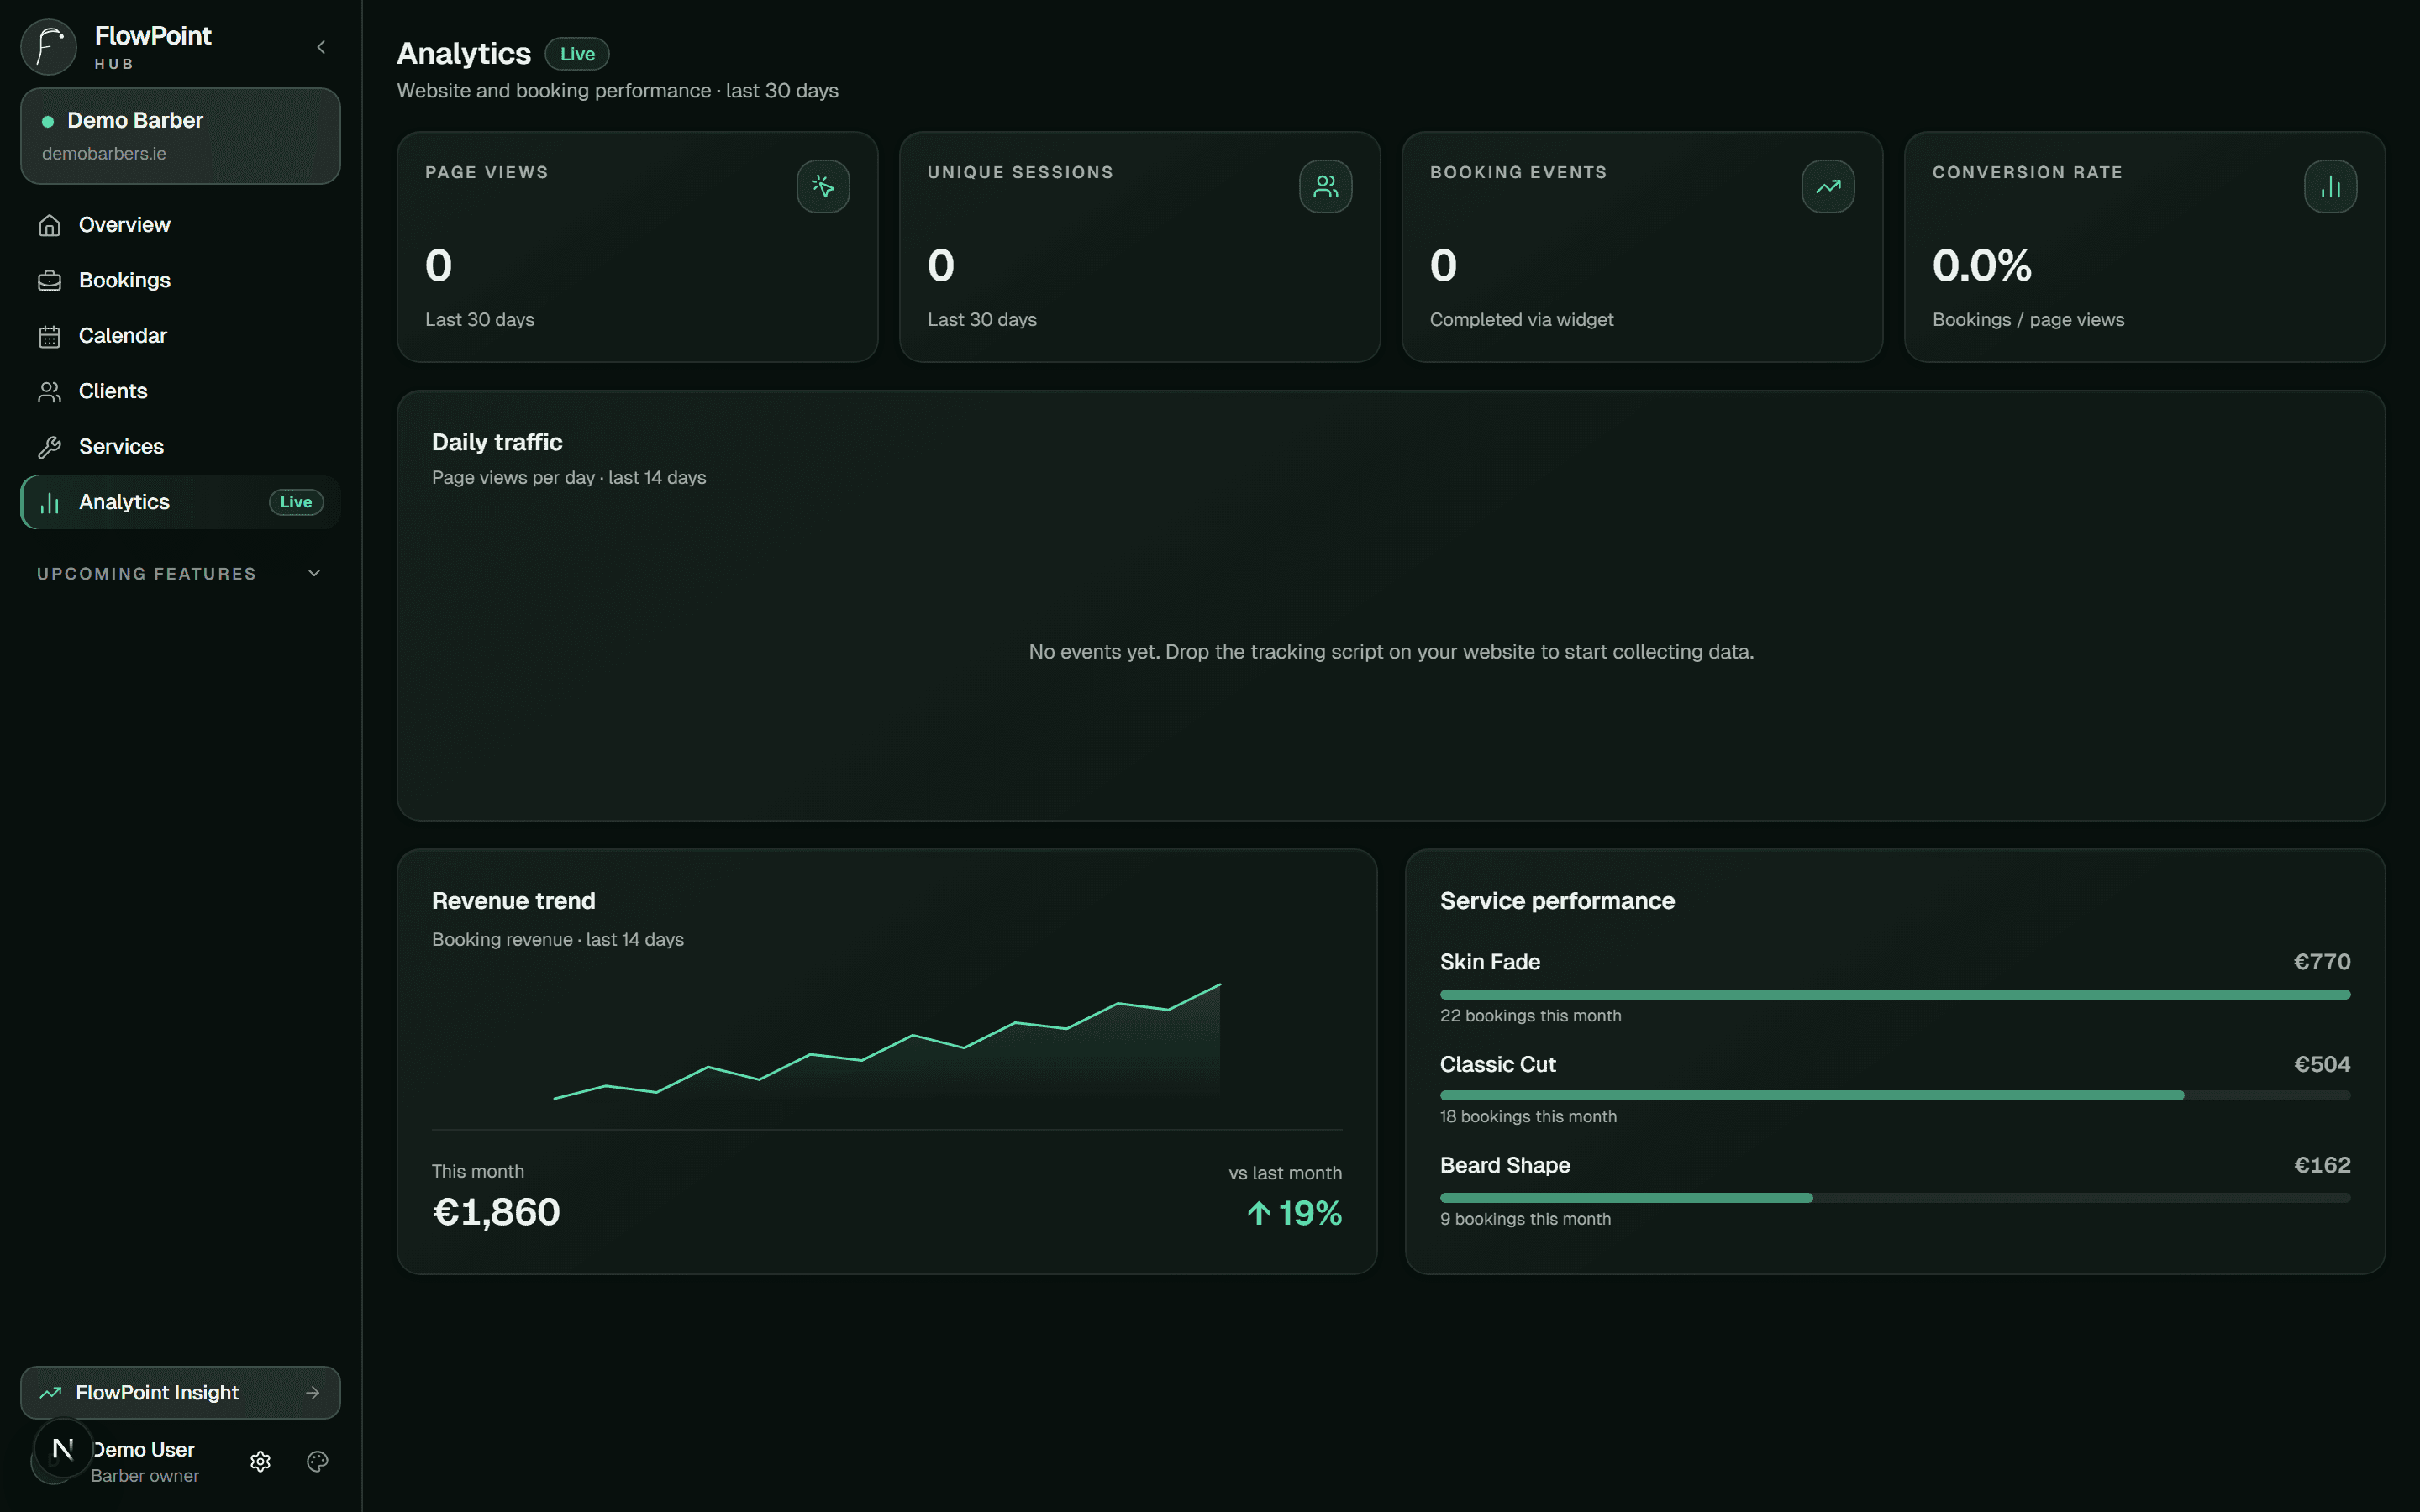Click the Clients people icon
This screenshot has height=1512, width=2420.
click(49, 392)
